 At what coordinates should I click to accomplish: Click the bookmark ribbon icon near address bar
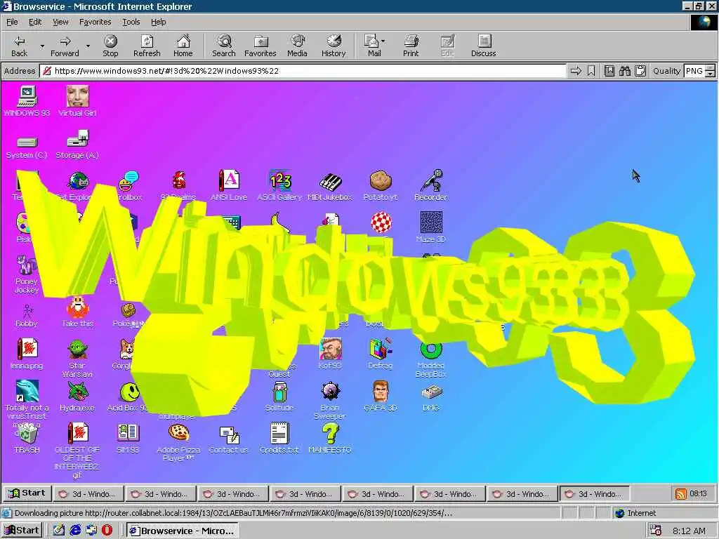coord(591,71)
